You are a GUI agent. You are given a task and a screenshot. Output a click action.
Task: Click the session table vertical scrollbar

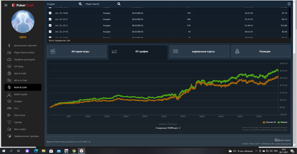pos(290,22)
